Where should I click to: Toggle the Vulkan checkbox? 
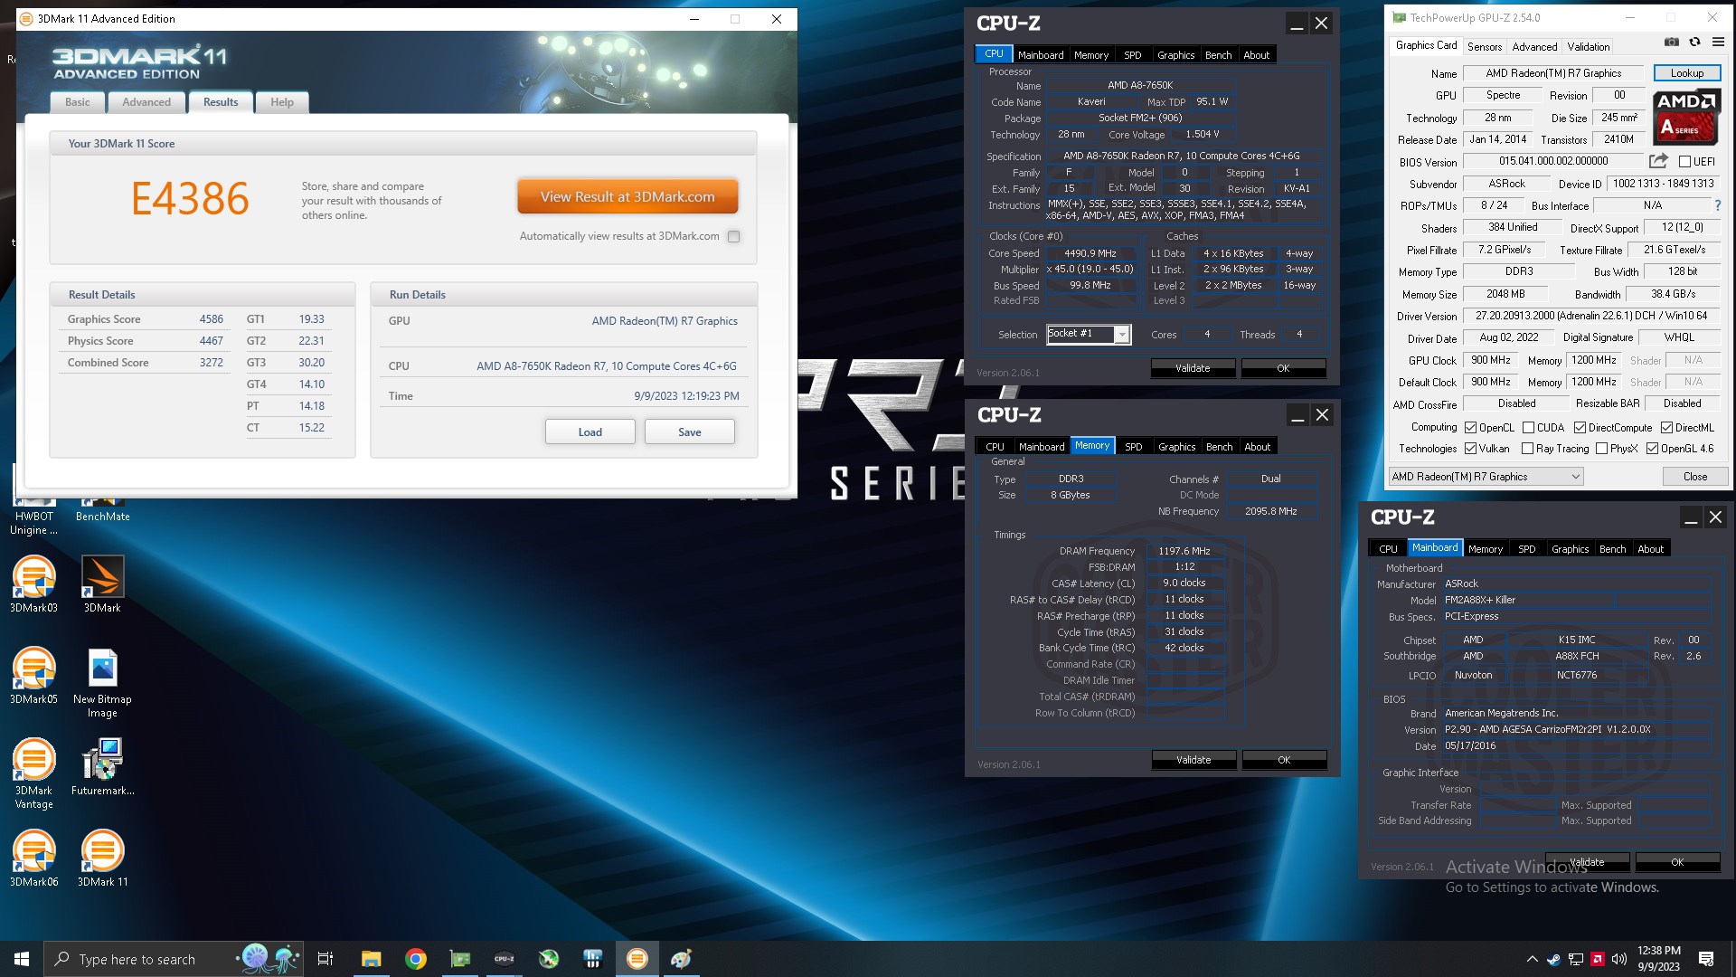point(1471,449)
